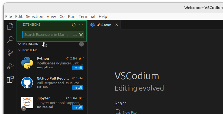Viewport: 223px width, 114px height.
Task: Select the Jupyter extension title
Action: tap(43, 98)
